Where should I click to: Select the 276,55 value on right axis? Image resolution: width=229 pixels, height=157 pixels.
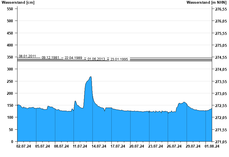click(221, 9)
